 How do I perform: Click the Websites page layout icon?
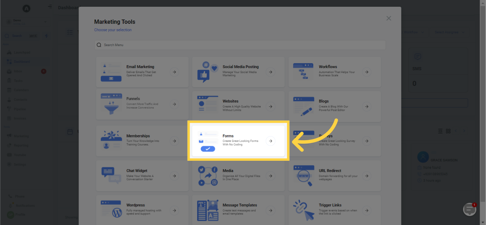tap(208, 104)
